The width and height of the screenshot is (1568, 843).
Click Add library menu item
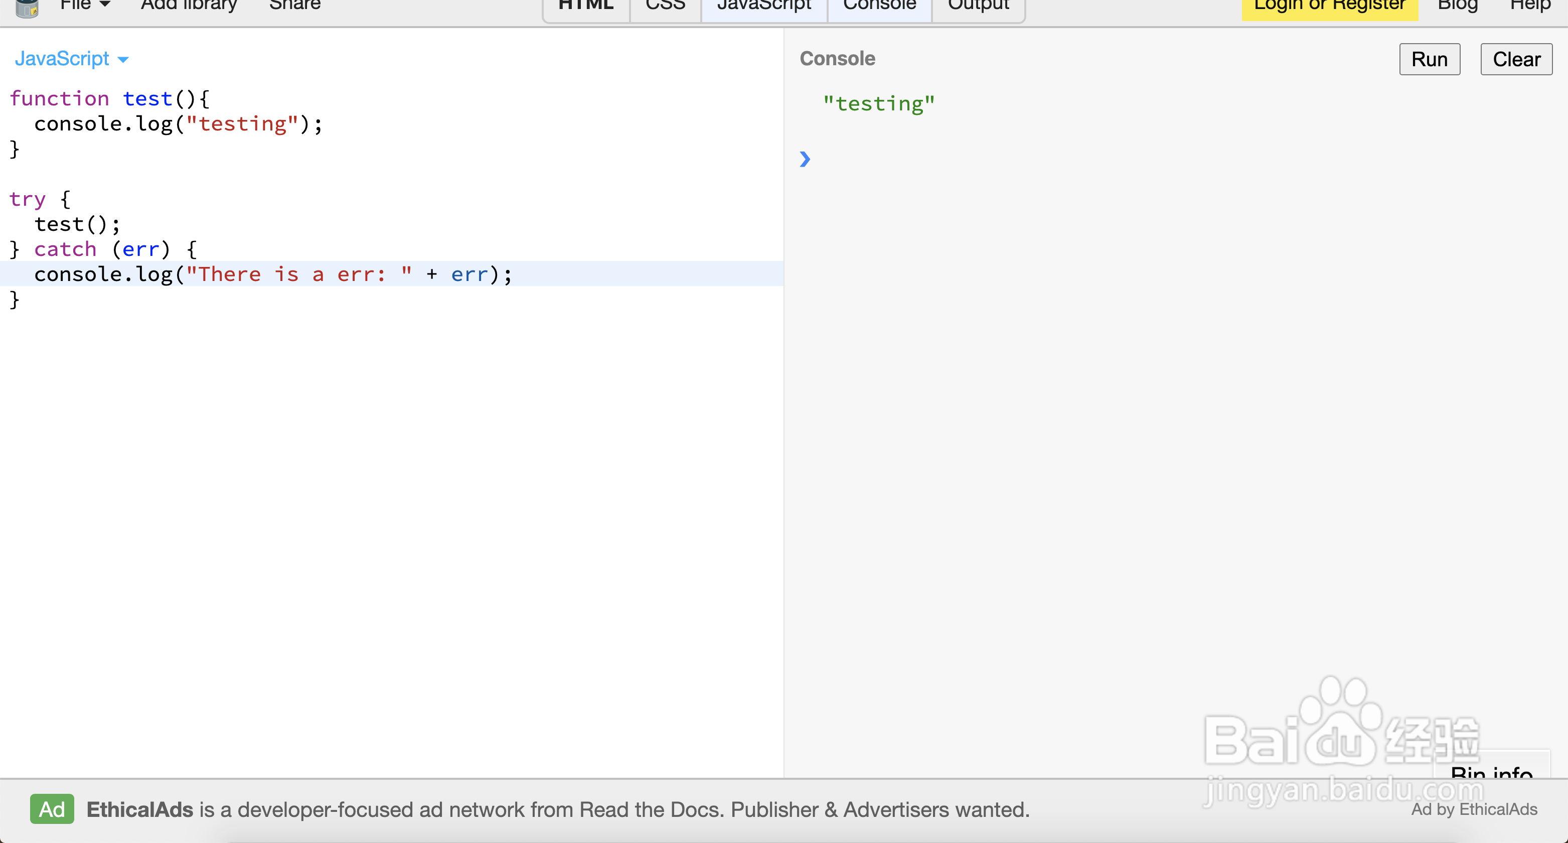point(189,6)
